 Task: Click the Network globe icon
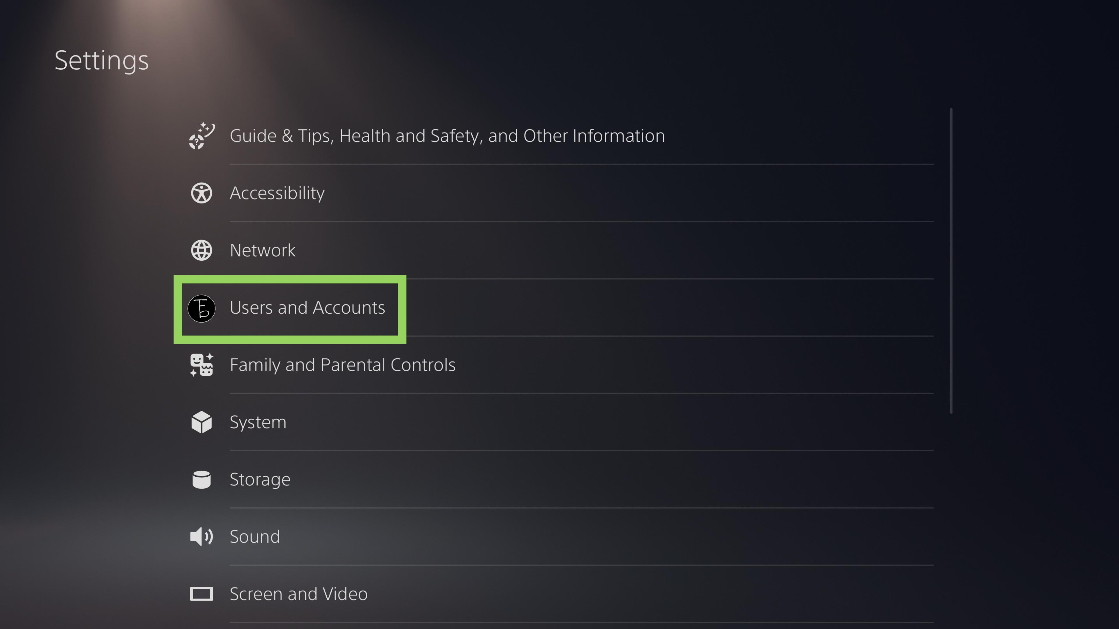click(202, 250)
